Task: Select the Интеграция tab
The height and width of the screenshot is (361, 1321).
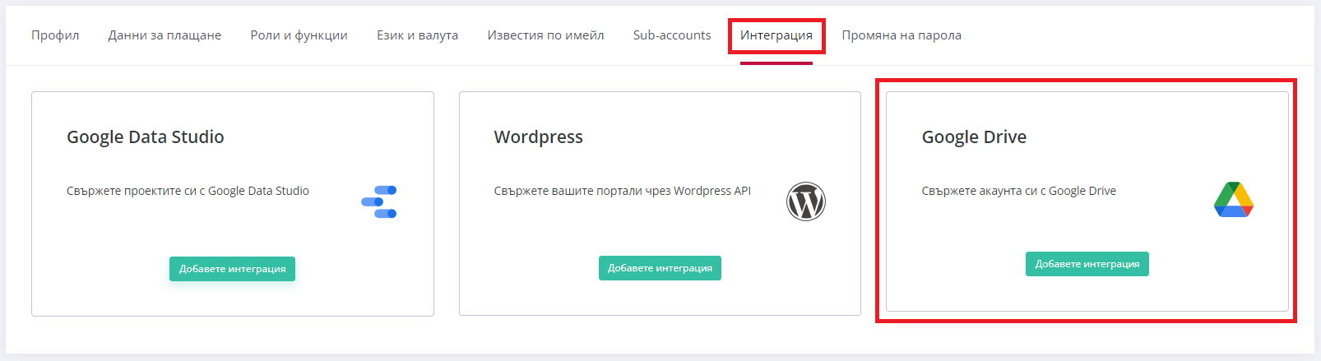Action: pos(776,35)
